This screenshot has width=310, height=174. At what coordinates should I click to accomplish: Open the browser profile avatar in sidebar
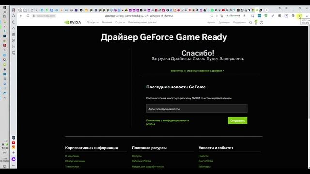(14, 10)
